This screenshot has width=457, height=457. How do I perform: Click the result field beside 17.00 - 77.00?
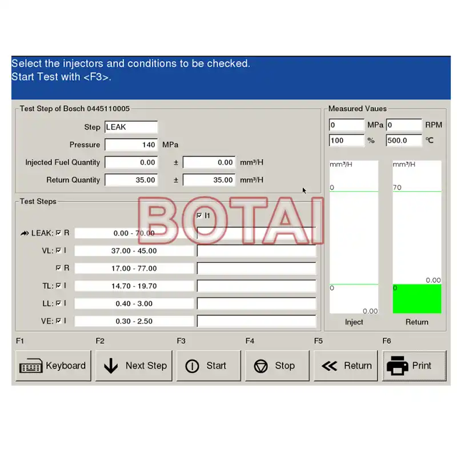(256, 268)
